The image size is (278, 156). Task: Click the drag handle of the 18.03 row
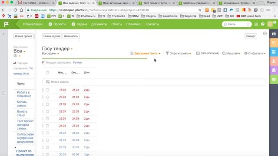point(43,90)
